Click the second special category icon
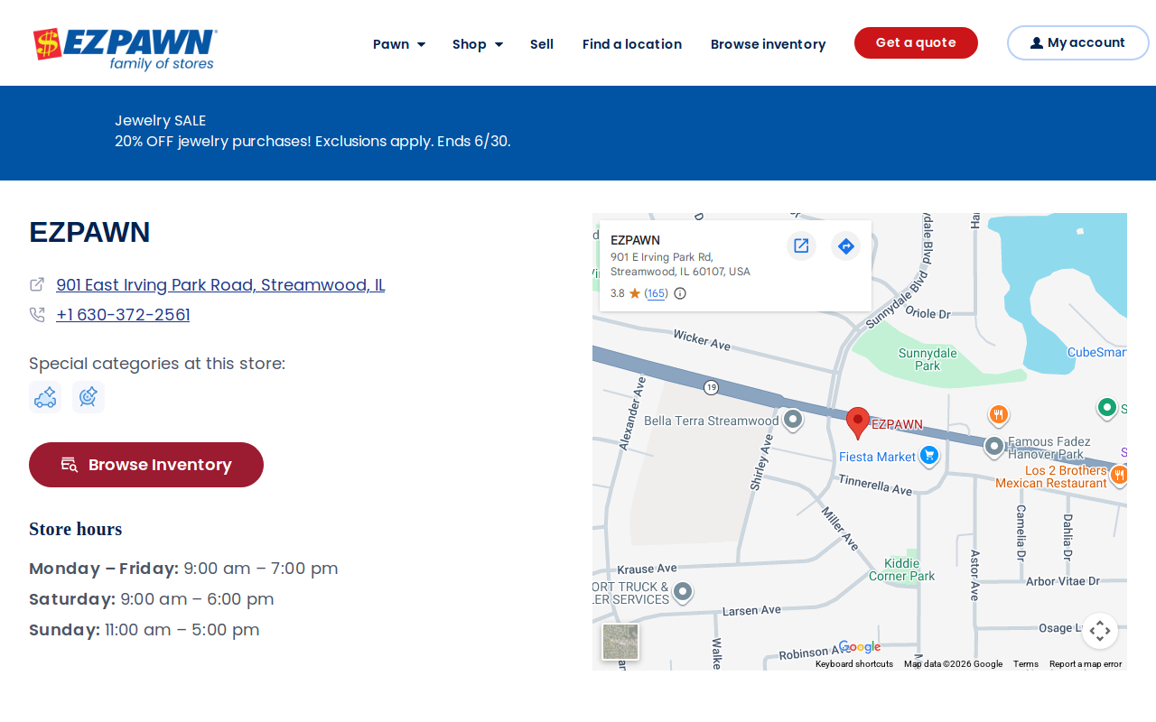Viewport: 1156px width, 722px height. (x=89, y=397)
